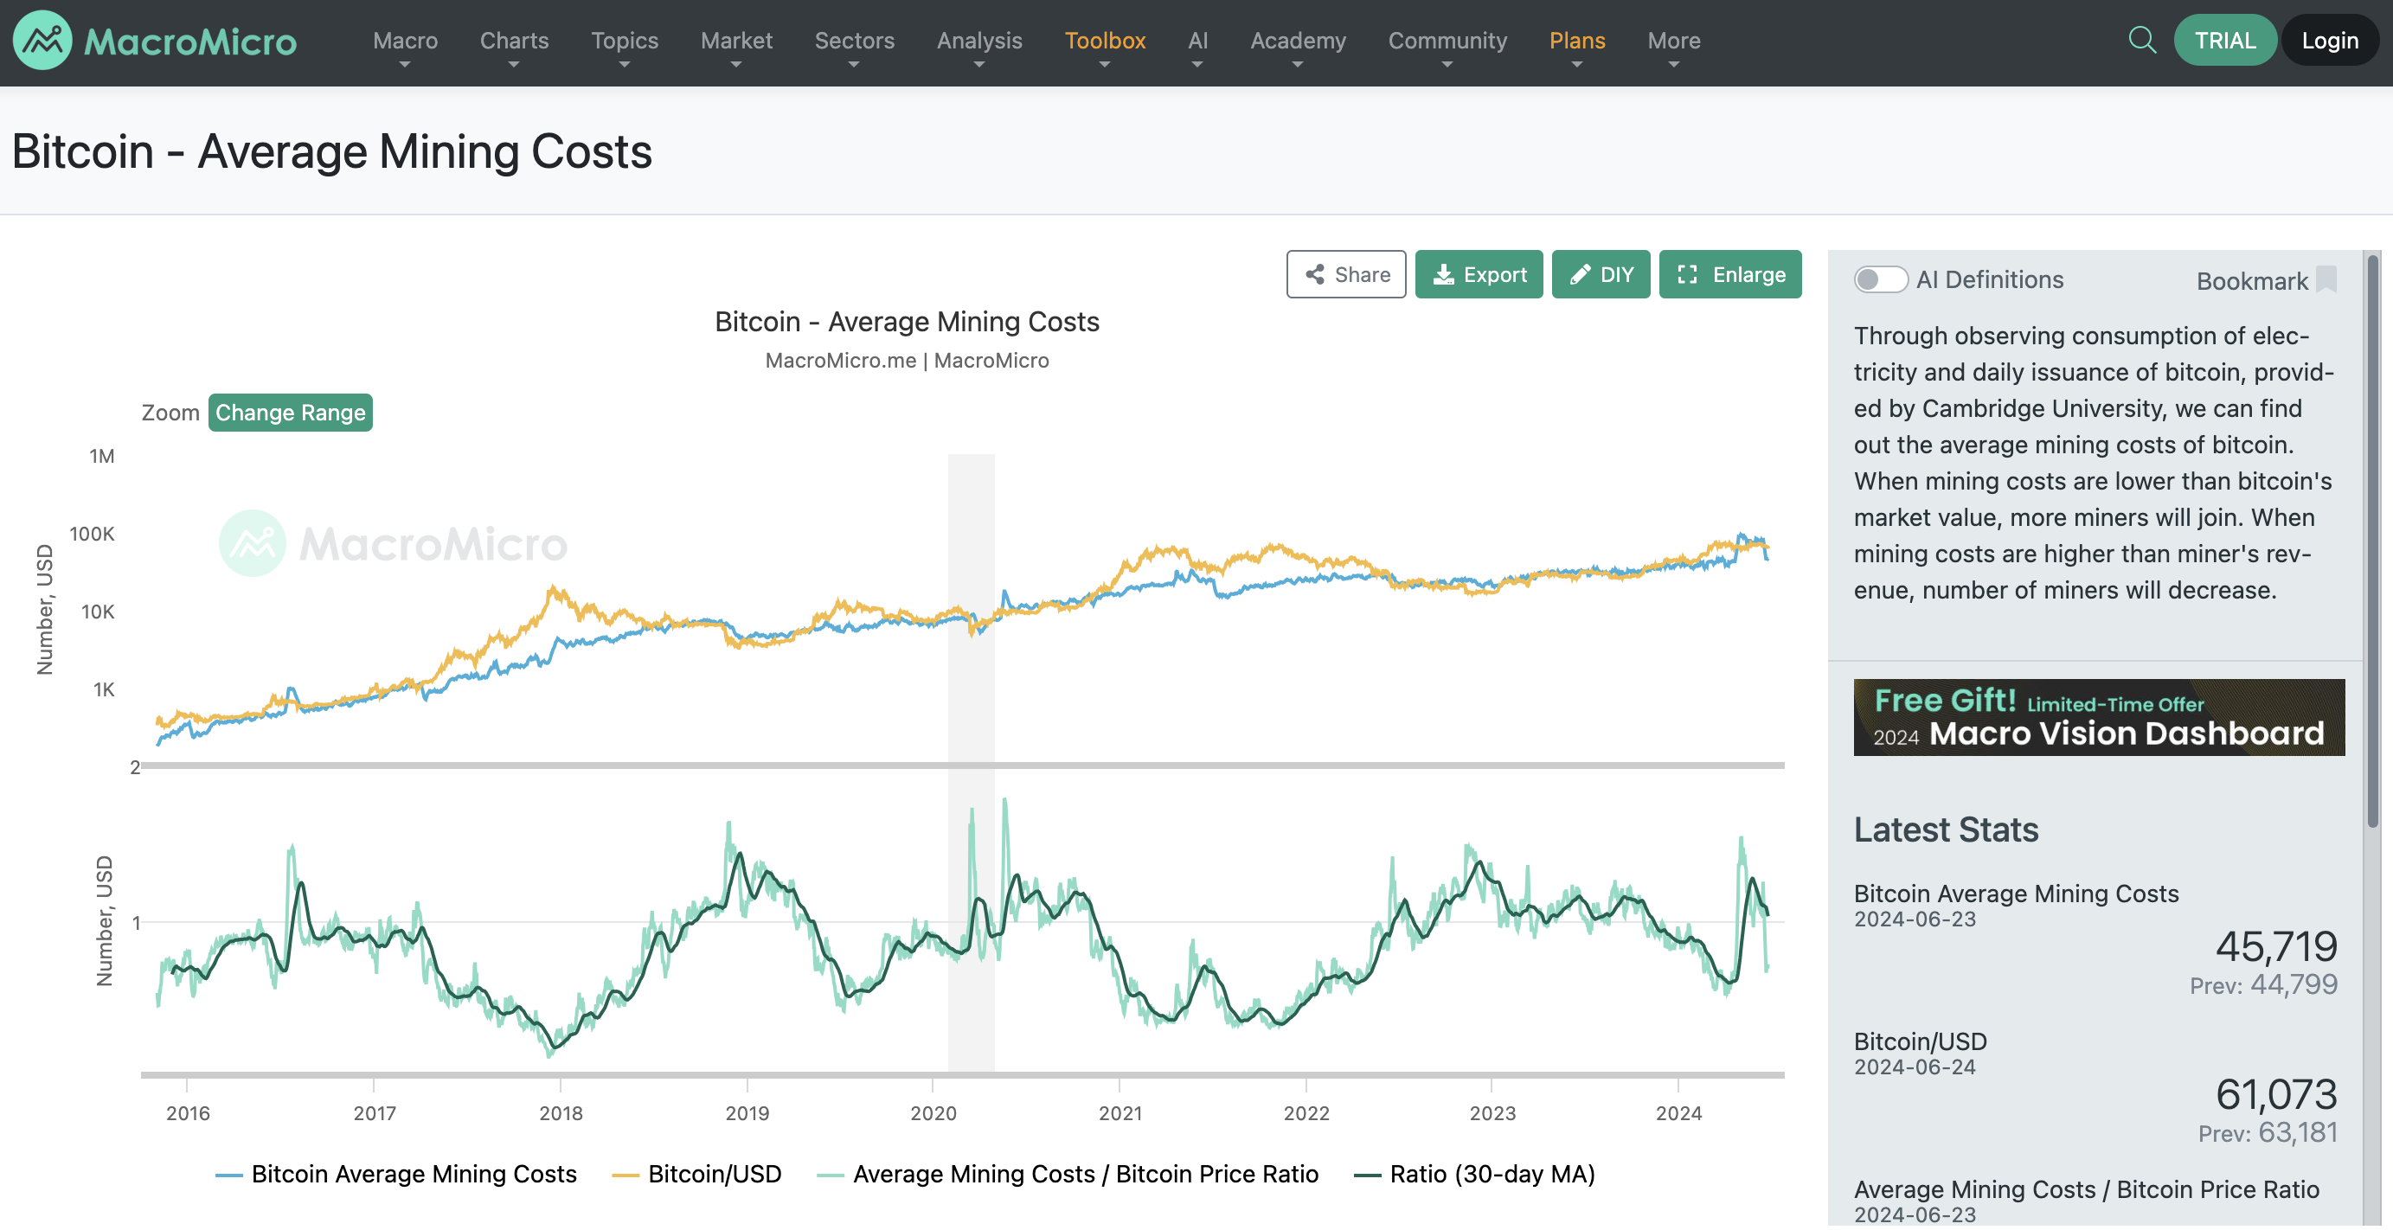Hide Bitcoin Average Mining Costs series
The image size is (2393, 1230).
click(x=414, y=1175)
